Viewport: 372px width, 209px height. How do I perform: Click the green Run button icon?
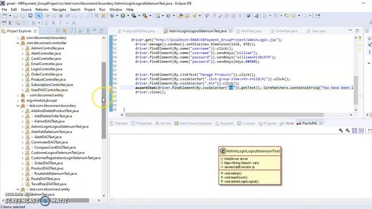point(123,16)
